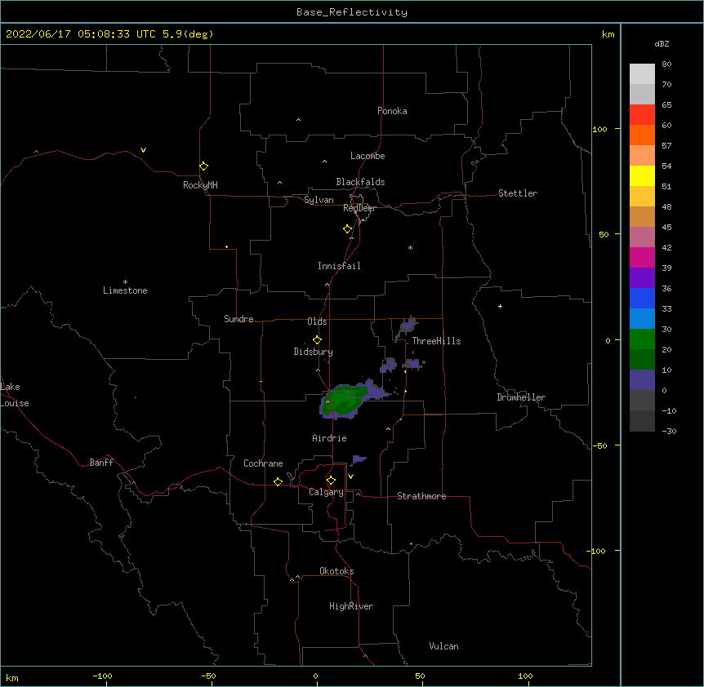Click the yellow diamond marker at Calgary
The height and width of the screenshot is (687, 704).
pyautogui.click(x=331, y=481)
